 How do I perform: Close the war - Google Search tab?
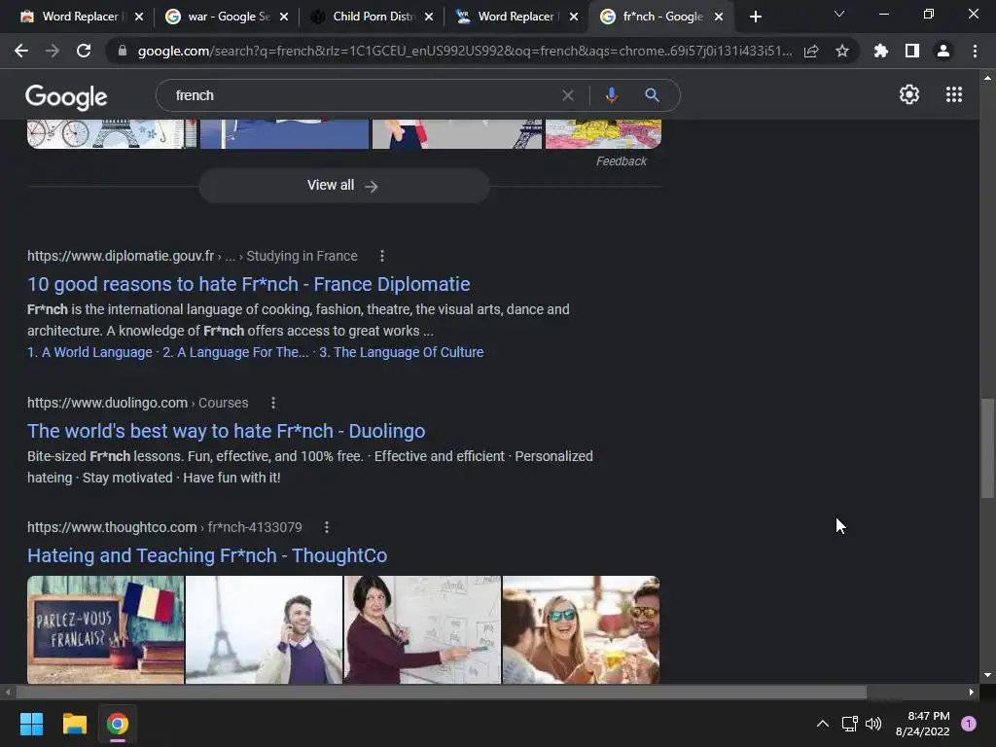click(284, 17)
